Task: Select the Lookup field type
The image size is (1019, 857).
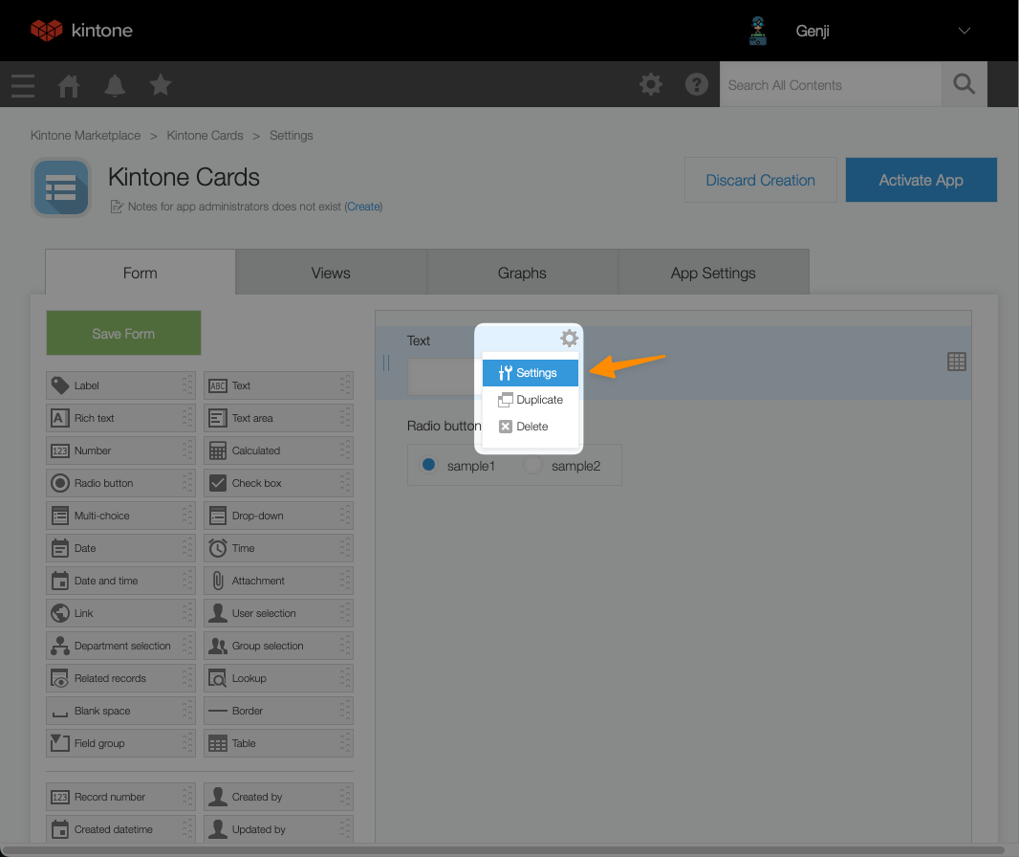Action: (x=279, y=678)
